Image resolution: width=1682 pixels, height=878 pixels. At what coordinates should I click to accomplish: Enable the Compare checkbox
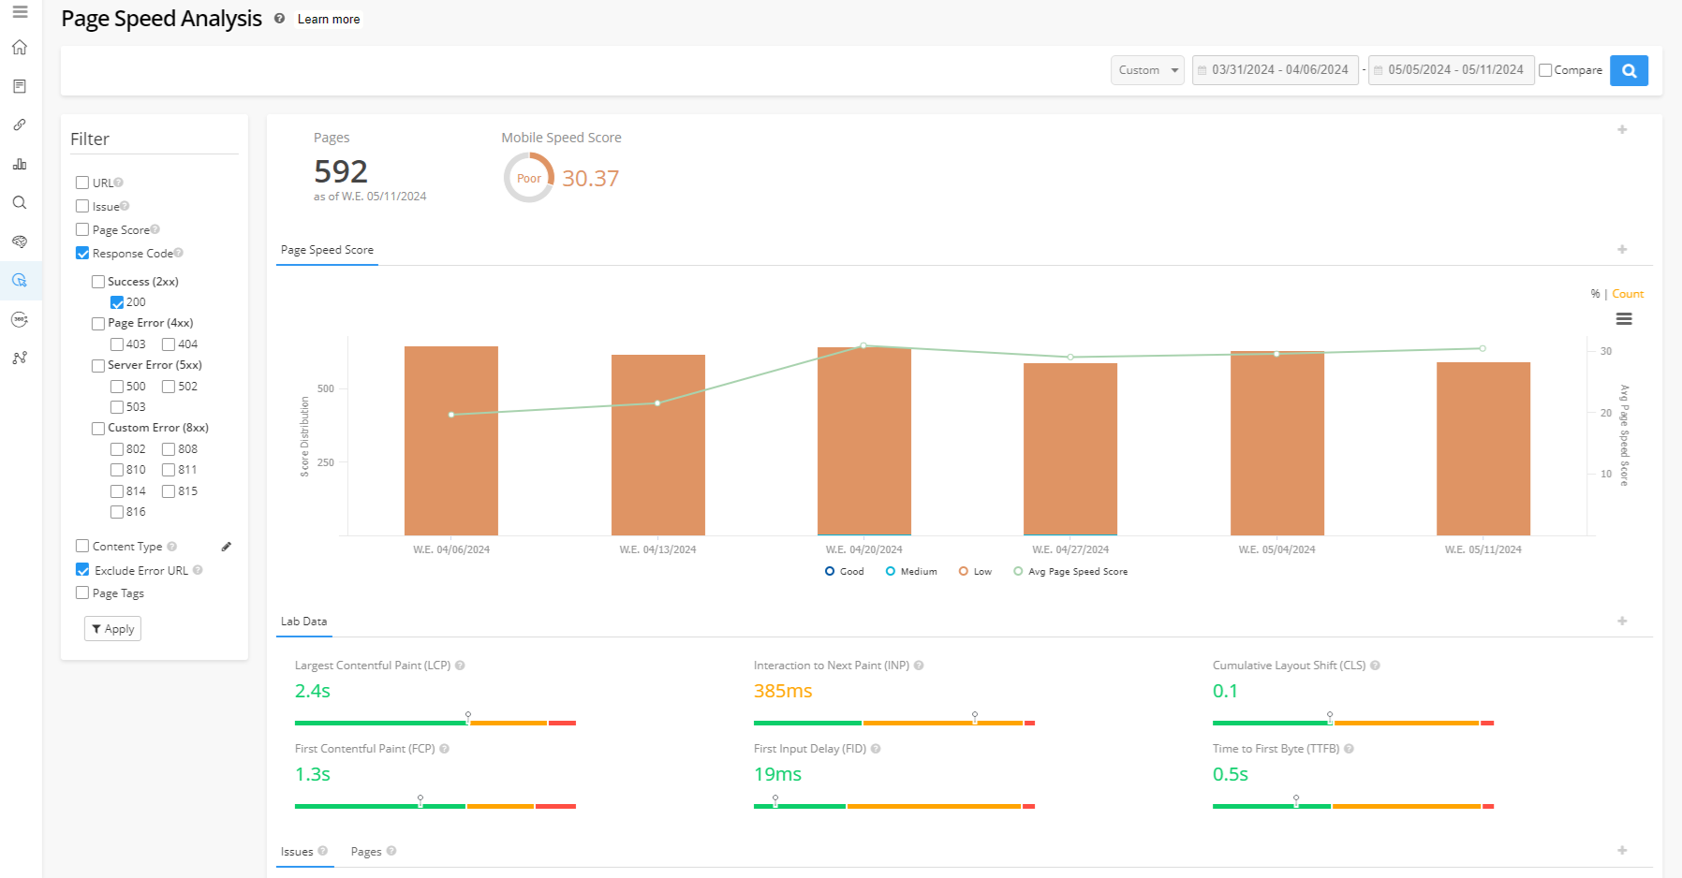tap(1546, 70)
